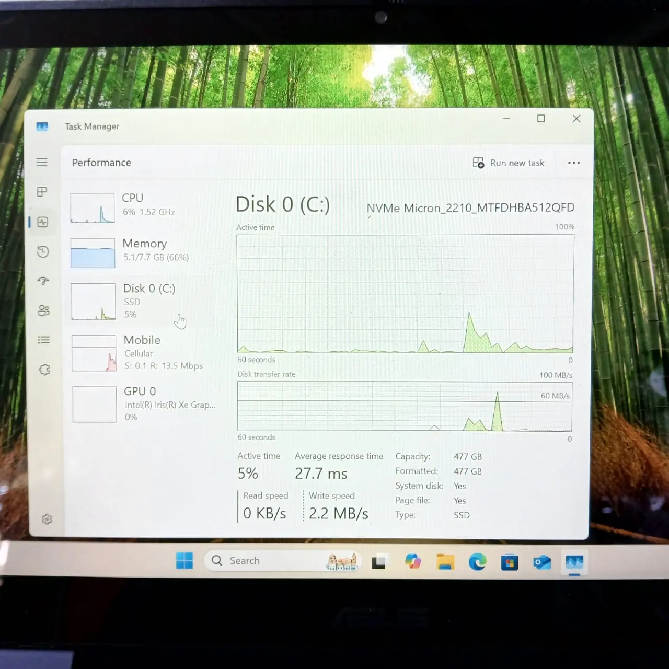Select the CPU performance item

click(x=141, y=206)
